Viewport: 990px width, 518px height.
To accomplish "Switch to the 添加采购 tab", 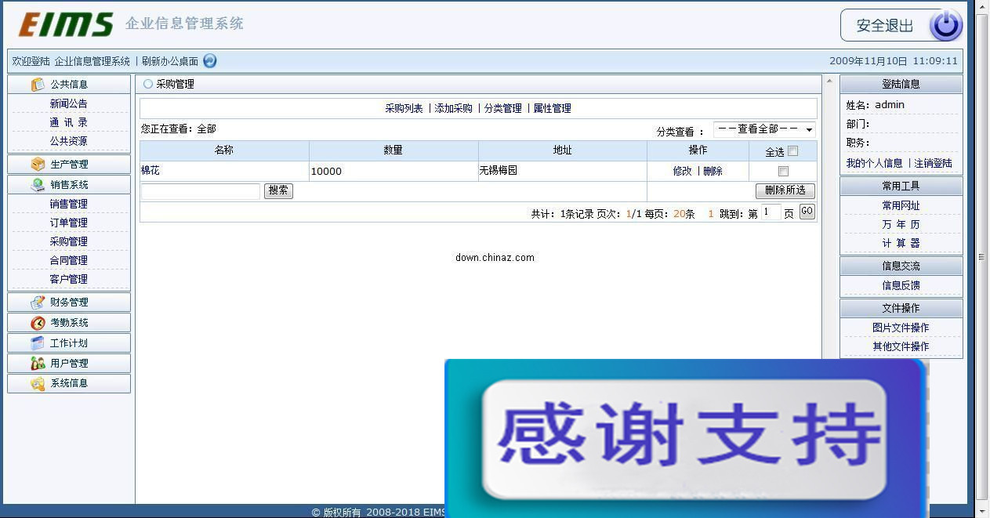I will (x=454, y=108).
